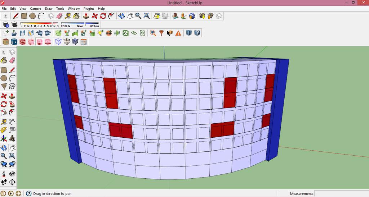
Task: Click Add Location map icon
Action: click(157, 16)
